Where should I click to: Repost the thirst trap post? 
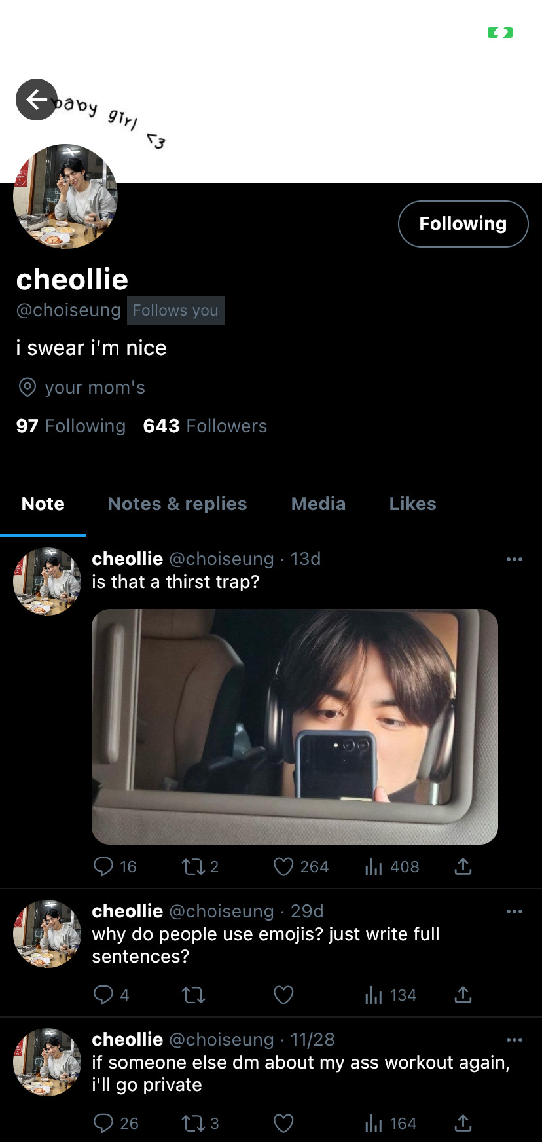point(193,867)
